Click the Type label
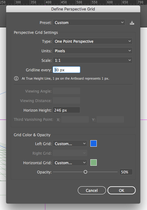Viewport: 147px width, 210px height. [47, 42]
